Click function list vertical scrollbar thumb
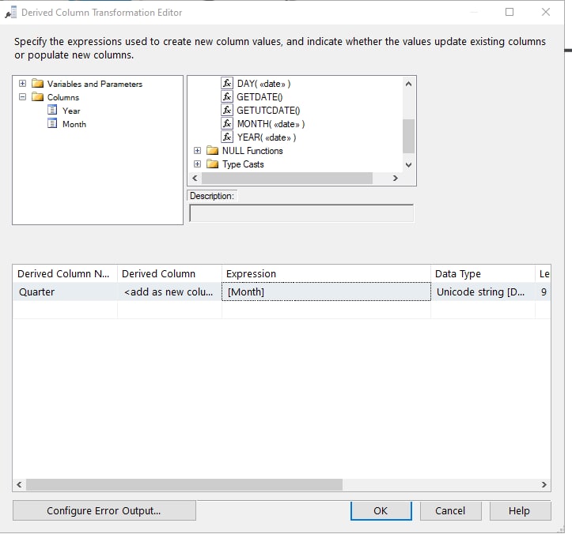572x538 pixels. pos(408,136)
